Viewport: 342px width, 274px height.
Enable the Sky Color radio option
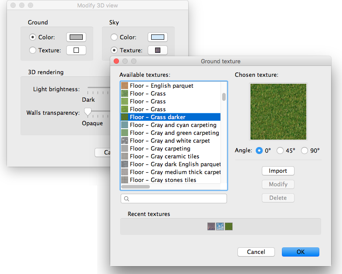coord(114,37)
